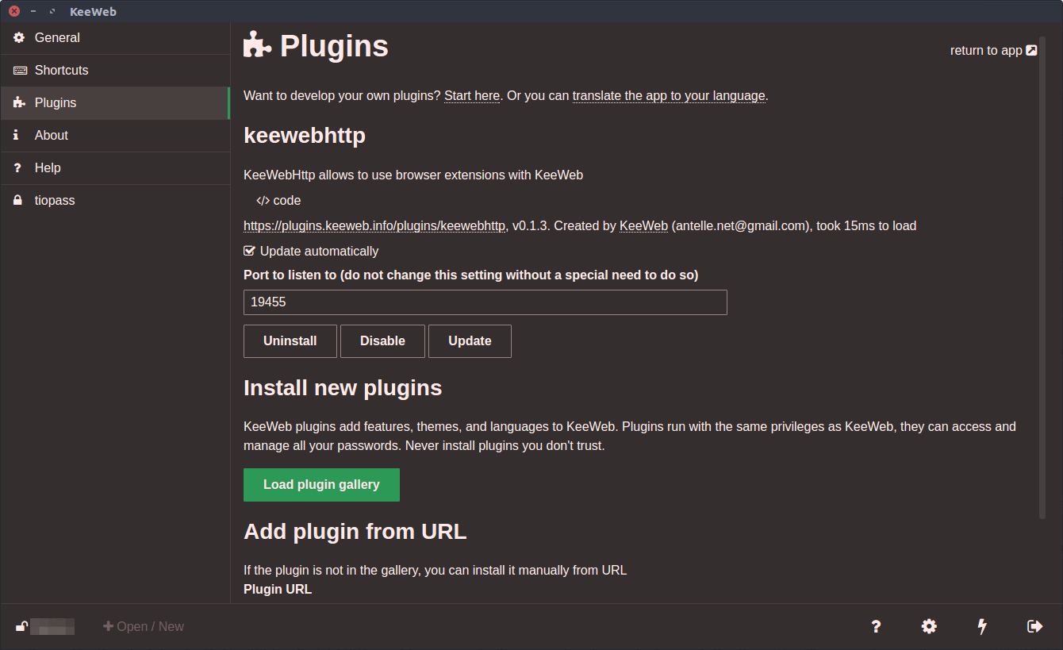
Task: Click the Plugins puzzle icon in the sidebar
Action: point(19,102)
